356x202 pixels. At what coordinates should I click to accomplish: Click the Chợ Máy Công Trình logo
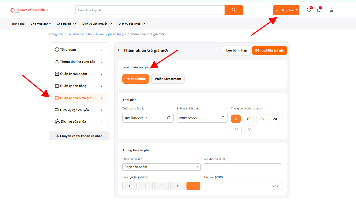pyautogui.click(x=29, y=10)
